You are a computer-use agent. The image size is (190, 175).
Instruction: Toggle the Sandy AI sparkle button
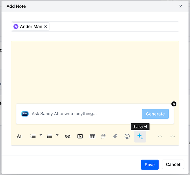tap(140, 136)
